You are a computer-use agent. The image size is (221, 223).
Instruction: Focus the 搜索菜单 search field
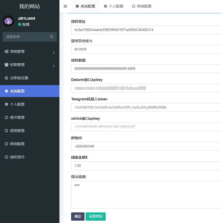point(26,37)
